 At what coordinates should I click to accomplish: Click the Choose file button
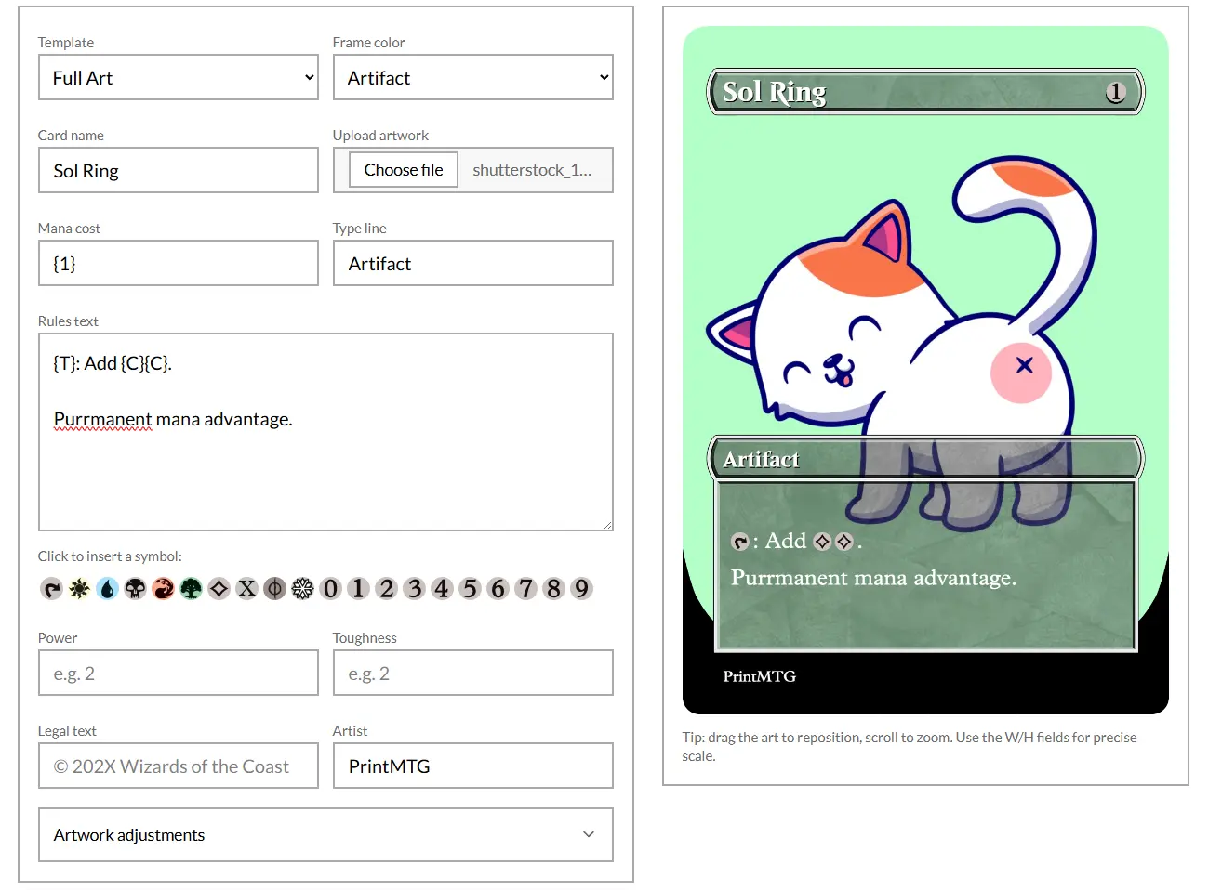point(404,170)
